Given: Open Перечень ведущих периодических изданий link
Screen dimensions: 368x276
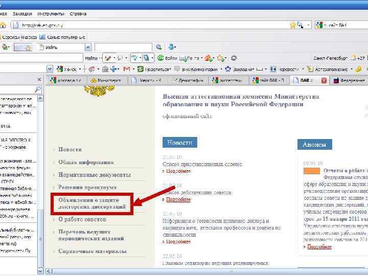Looking at the screenshot, I should [x=91, y=235].
